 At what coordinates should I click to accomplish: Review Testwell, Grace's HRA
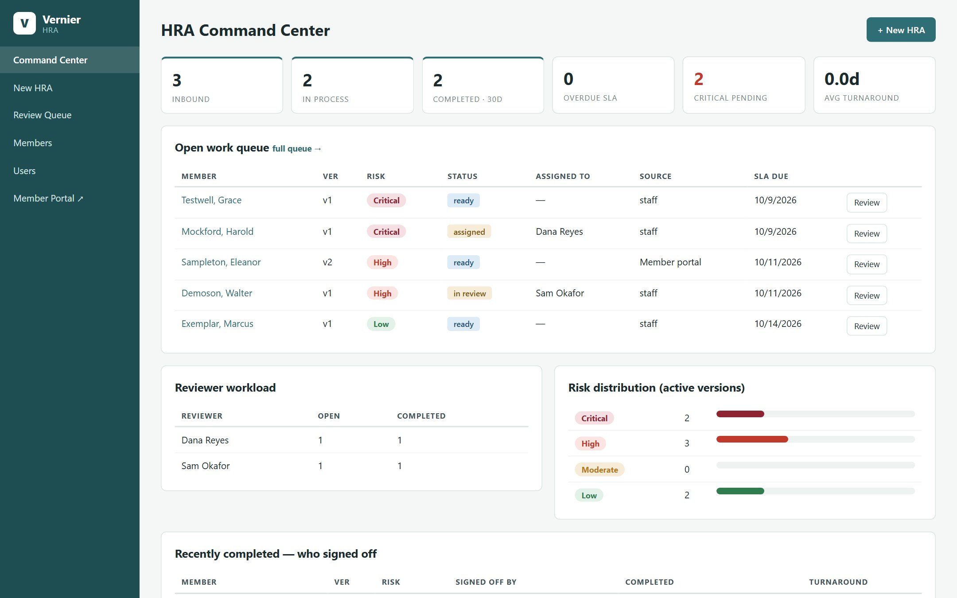coord(867,202)
